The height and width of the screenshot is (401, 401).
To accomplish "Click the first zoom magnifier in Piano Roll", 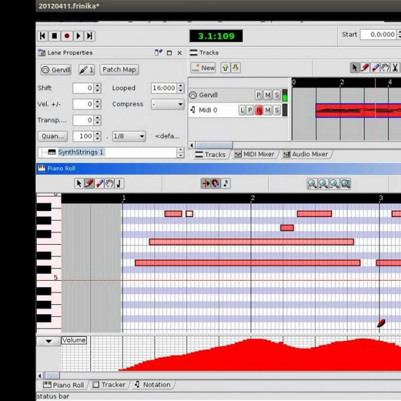I will click(x=312, y=183).
